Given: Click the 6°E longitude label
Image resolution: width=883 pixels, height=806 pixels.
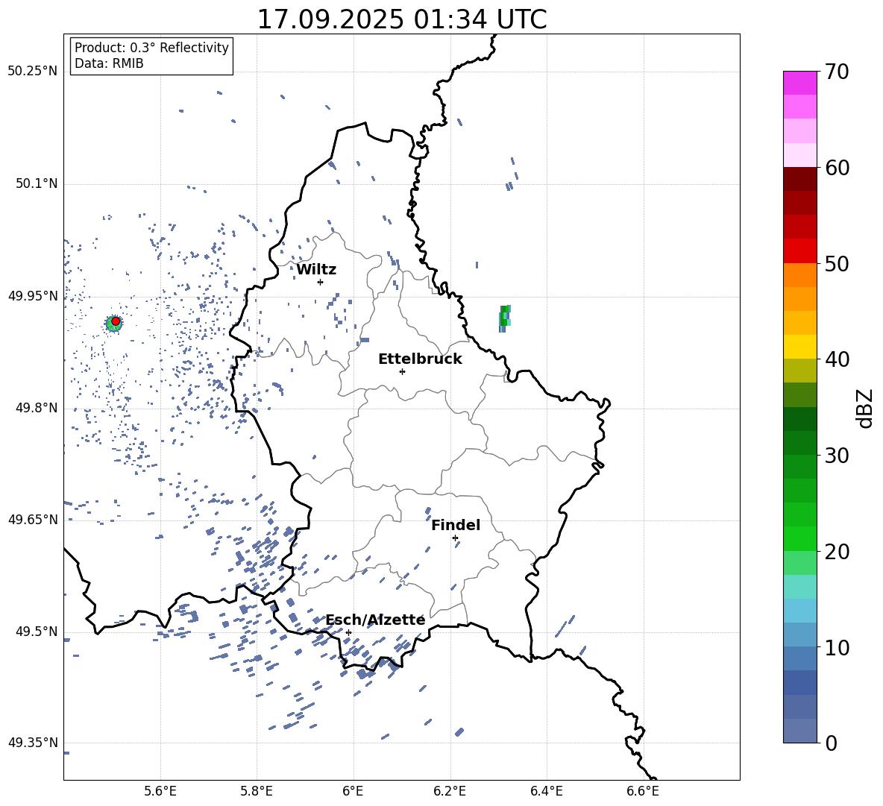Looking at the screenshot, I should pos(353,791).
